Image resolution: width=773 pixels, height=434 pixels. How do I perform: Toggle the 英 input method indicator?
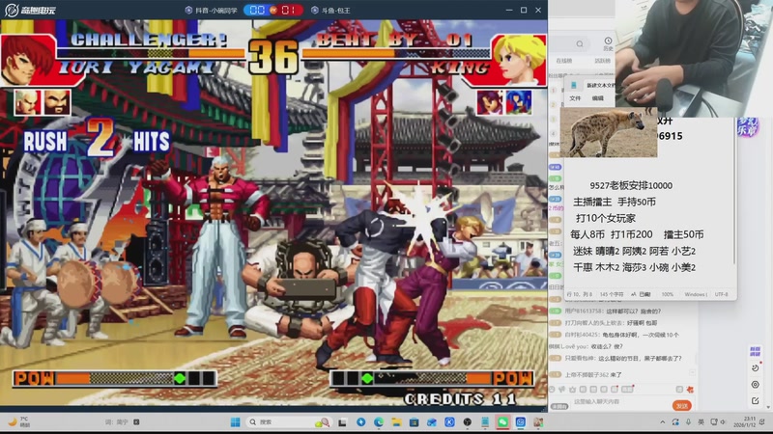[x=701, y=422]
